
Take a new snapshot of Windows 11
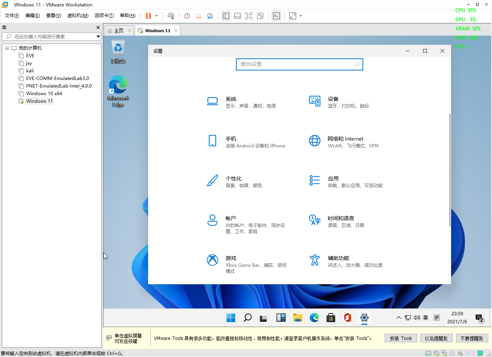tap(186, 16)
